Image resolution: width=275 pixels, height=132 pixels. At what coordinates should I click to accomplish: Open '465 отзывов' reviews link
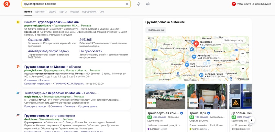[159, 117]
